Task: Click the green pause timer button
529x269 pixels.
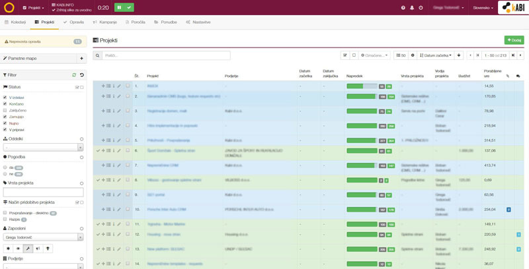Action: coord(120,8)
